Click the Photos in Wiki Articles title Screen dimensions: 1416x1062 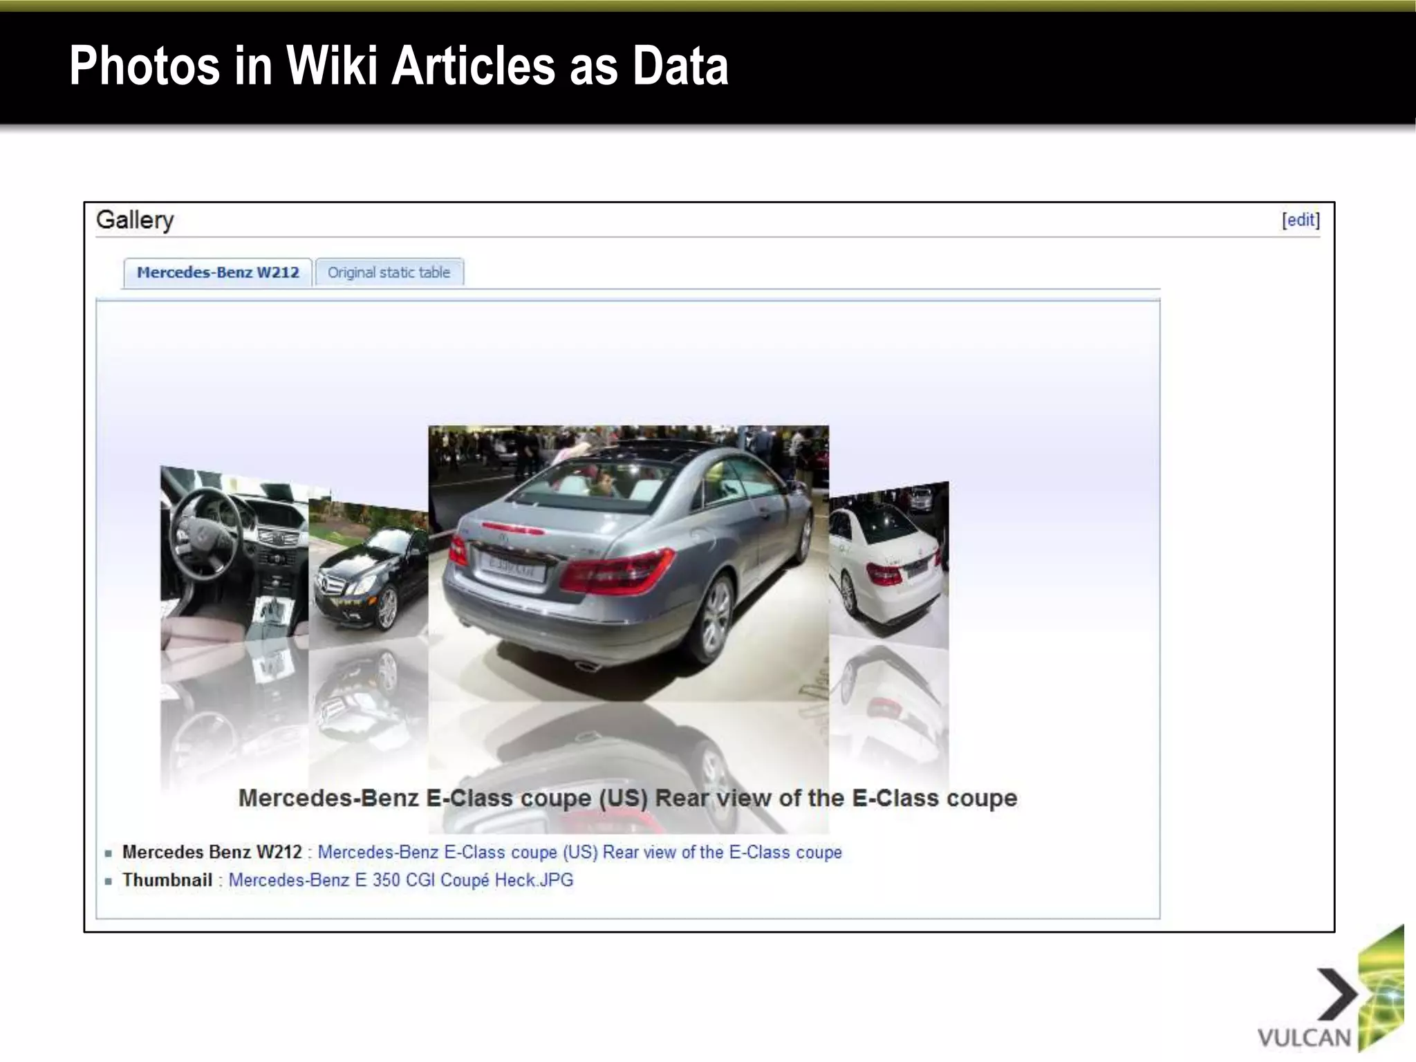[399, 66]
